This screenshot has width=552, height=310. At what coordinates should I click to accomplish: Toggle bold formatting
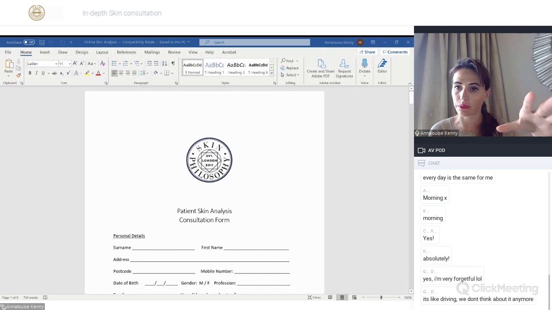tap(30, 73)
